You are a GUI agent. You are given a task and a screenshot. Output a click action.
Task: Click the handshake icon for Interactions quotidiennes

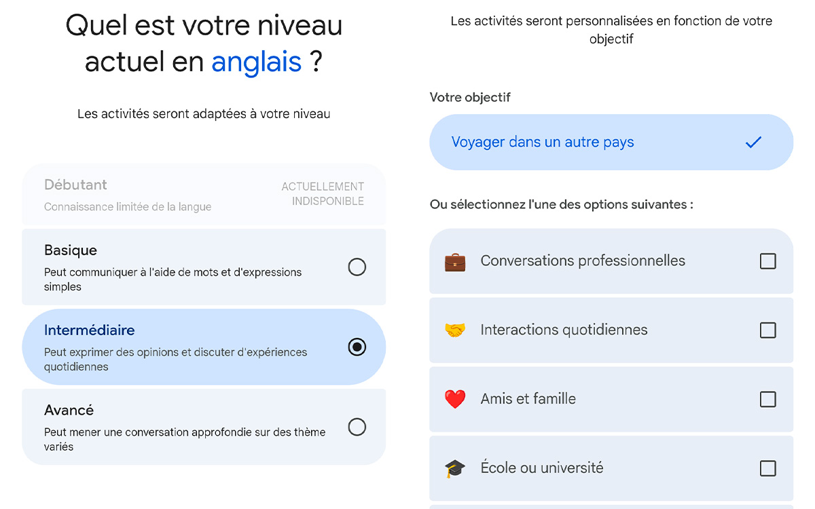(x=455, y=330)
